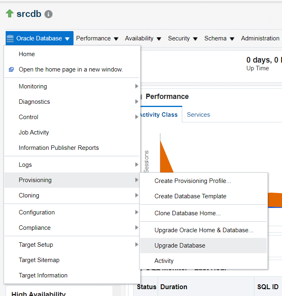282x296 pixels.
Task: Click the info icon next to srcdb
Action: pos(48,14)
